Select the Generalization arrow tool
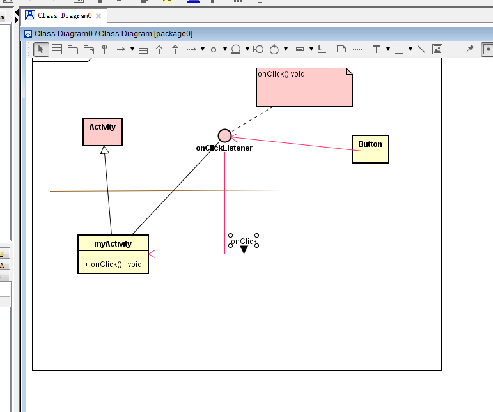 click(x=159, y=49)
